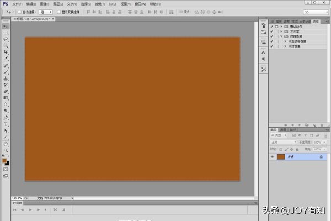Select the Horizontal Type tool
Image resolution: width=331 pixels, height=221 pixels.
click(6, 124)
